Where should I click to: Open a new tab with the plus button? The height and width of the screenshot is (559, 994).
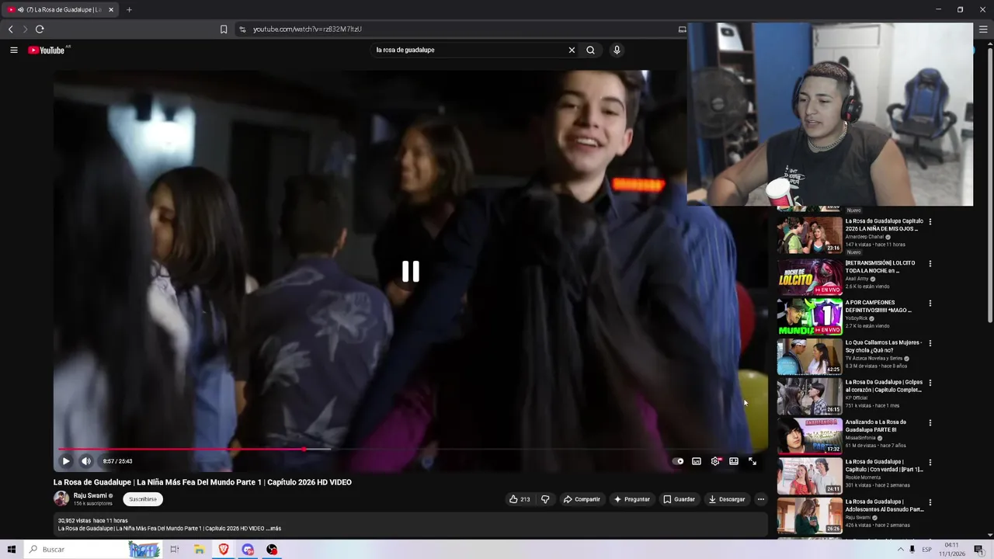point(129,9)
